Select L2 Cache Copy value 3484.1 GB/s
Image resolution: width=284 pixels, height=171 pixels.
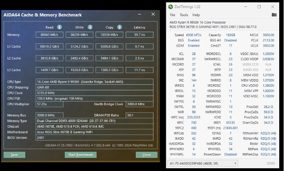tap(109, 58)
